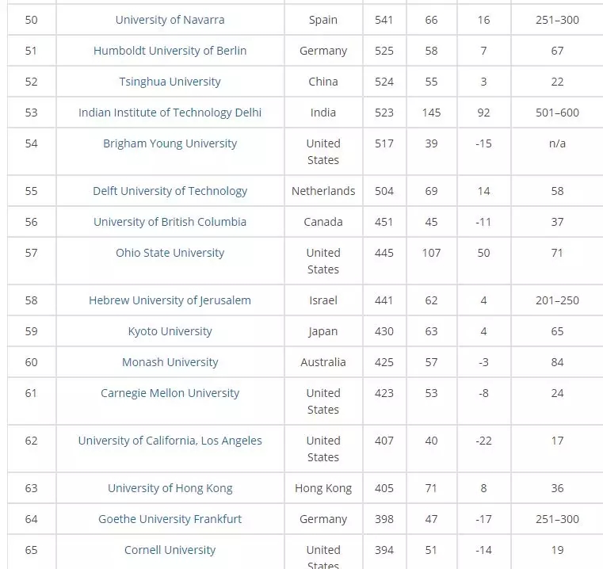
Task: Open University of California, Los Angeles link
Action: click(x=170, y=441)
